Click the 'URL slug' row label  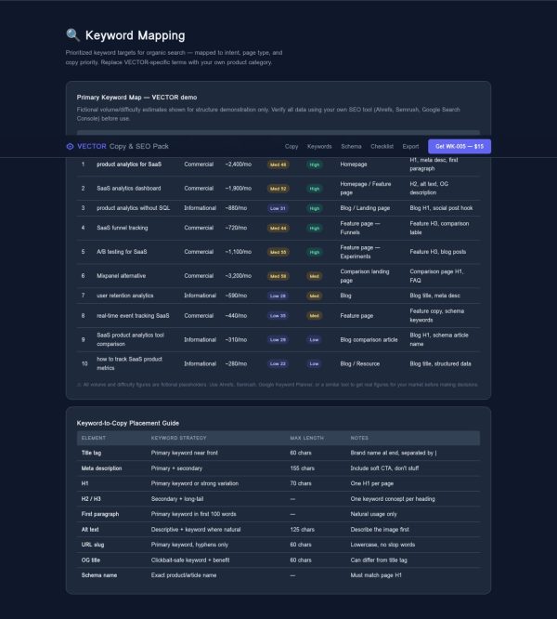[93, 545]
